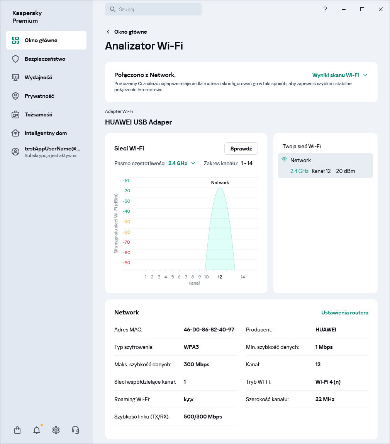
Task: Click the Inteligentny dom house icon
Action: (15, 133)
